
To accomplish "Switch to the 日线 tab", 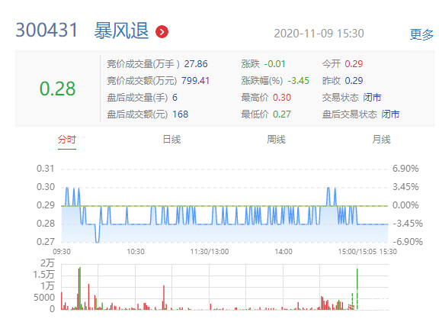I will click(x=171, y=140).
